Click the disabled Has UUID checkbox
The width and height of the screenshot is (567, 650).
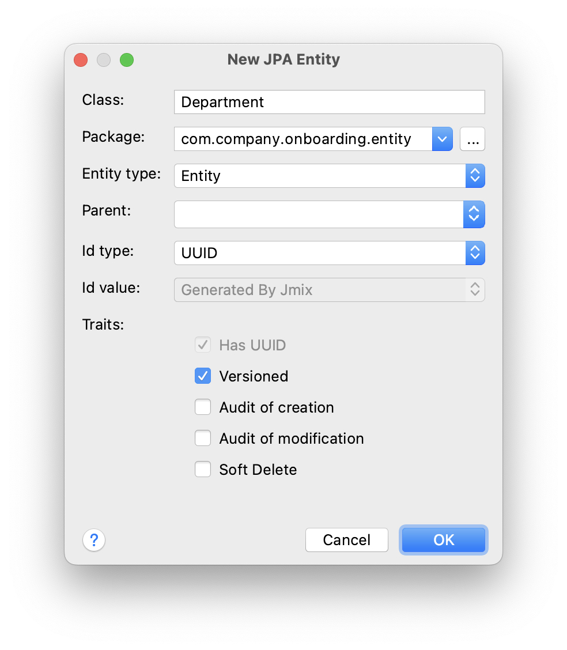203,345
